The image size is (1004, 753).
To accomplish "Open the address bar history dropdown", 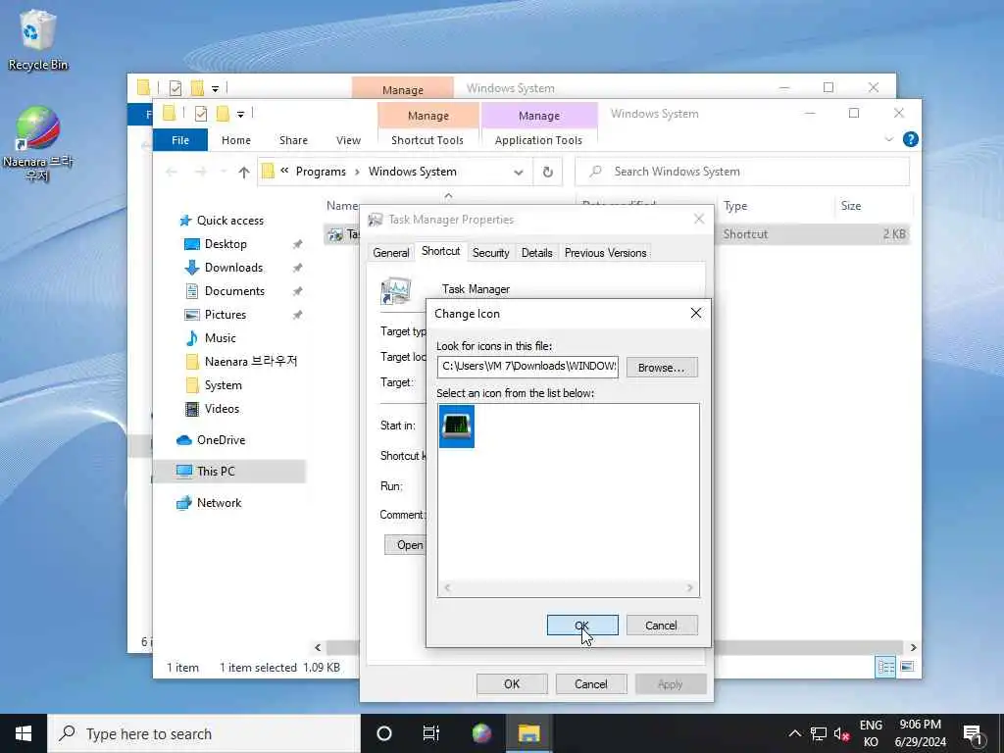I will pyautogui.click(x=519, y=172).
